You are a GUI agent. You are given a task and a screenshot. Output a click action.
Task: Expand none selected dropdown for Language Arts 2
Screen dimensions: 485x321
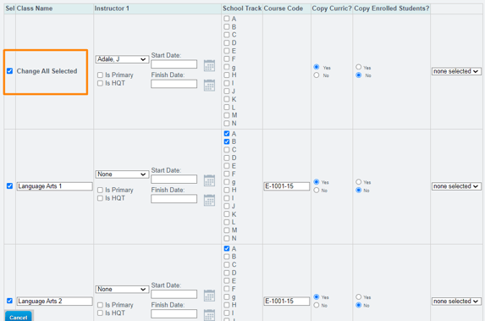point(456,301)
